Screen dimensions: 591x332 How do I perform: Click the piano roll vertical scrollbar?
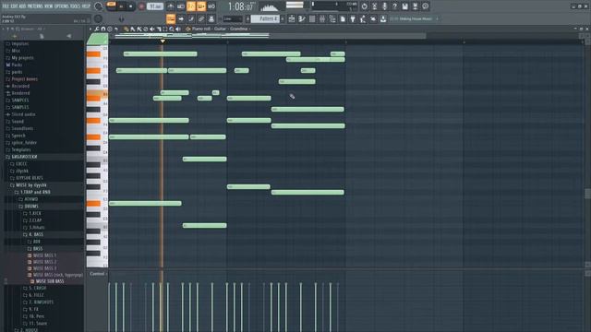coord(587,194)
